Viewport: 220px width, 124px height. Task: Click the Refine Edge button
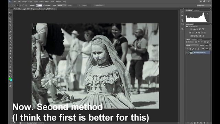[x=99, y=6]
